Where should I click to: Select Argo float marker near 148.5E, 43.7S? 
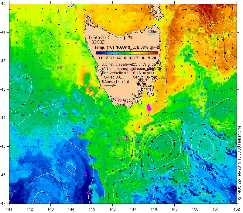click(164, 110)
